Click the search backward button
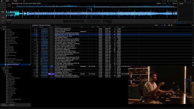This screenshot has height=109, width=194. (x=2, y=10)
